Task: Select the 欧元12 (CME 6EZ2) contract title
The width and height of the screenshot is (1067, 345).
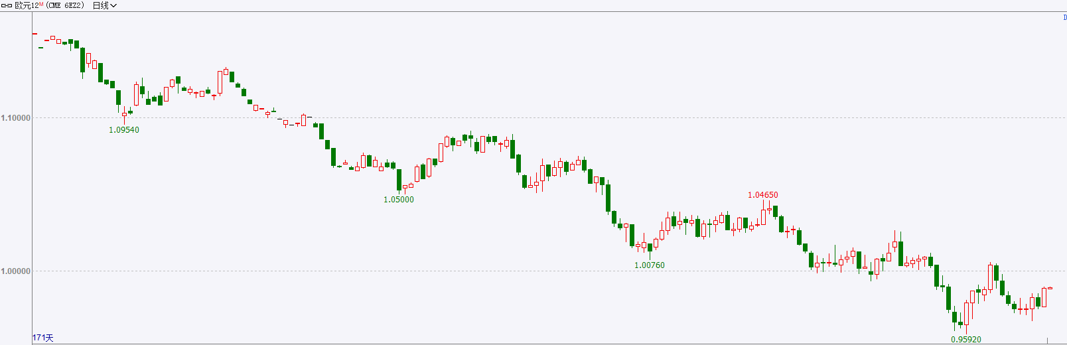Action: coord(49,5)
